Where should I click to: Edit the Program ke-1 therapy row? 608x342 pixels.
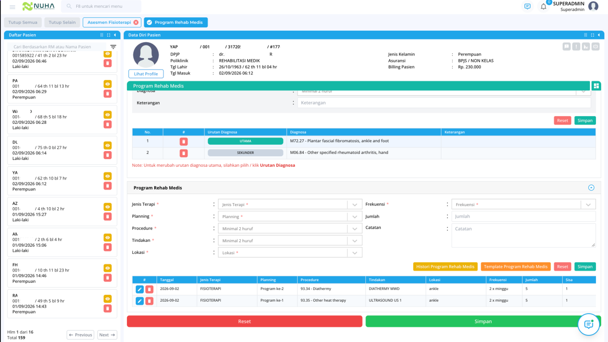click(x=139, y=301)
